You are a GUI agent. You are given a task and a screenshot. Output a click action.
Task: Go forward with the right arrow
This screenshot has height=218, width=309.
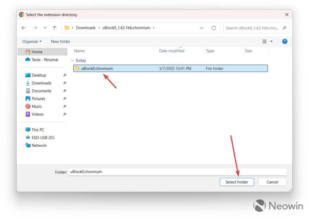[x=35, y=28]
